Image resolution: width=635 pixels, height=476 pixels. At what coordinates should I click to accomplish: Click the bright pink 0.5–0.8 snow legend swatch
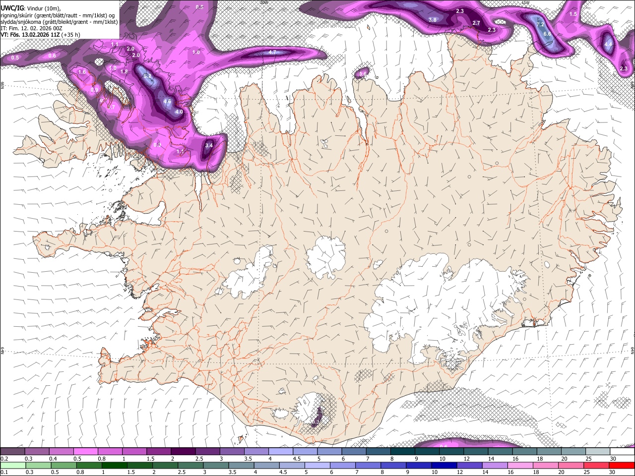(85, 451)
